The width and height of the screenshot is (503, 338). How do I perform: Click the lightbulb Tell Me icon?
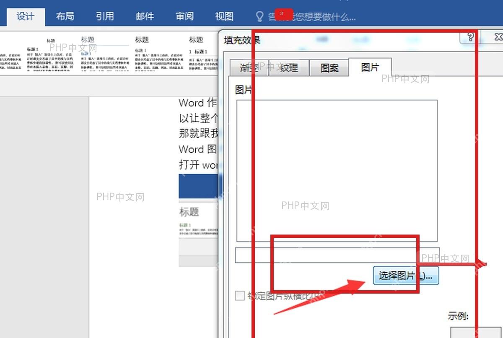pos(260,16)
